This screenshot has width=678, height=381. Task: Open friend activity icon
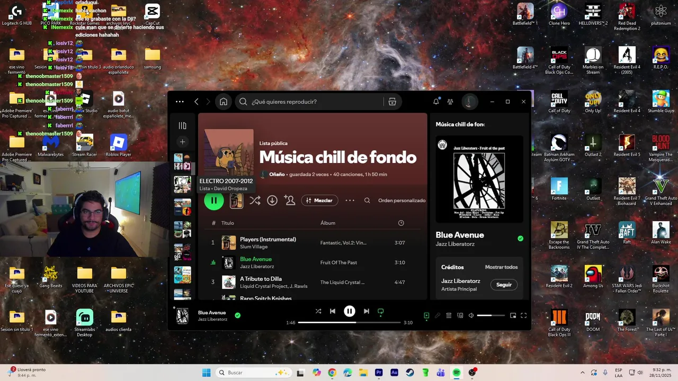point(450,102)
